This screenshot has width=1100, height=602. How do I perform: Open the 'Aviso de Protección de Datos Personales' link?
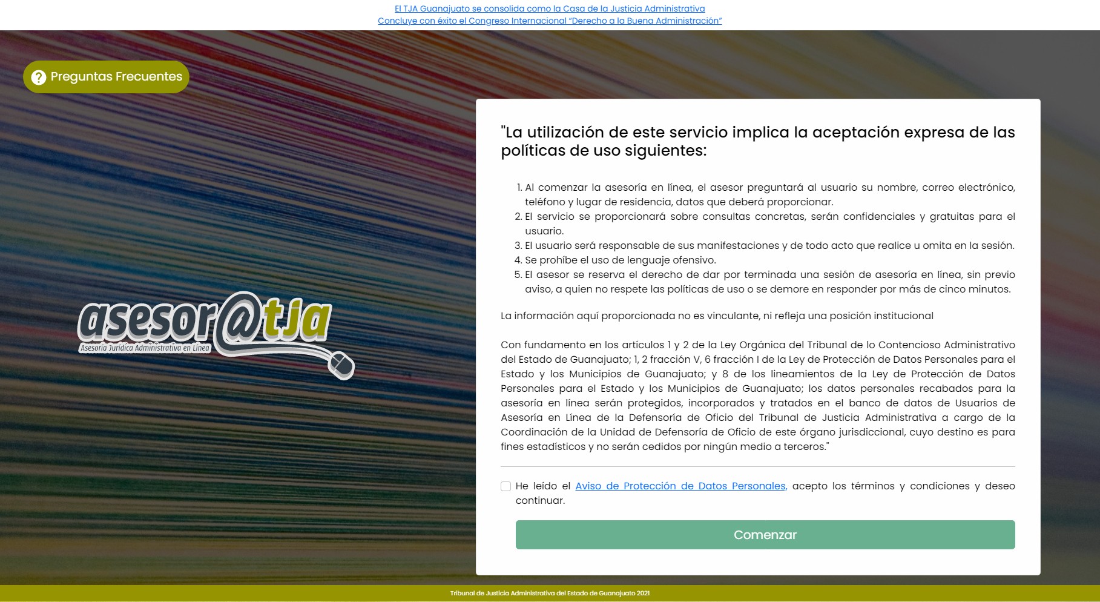tap(680, 486)
